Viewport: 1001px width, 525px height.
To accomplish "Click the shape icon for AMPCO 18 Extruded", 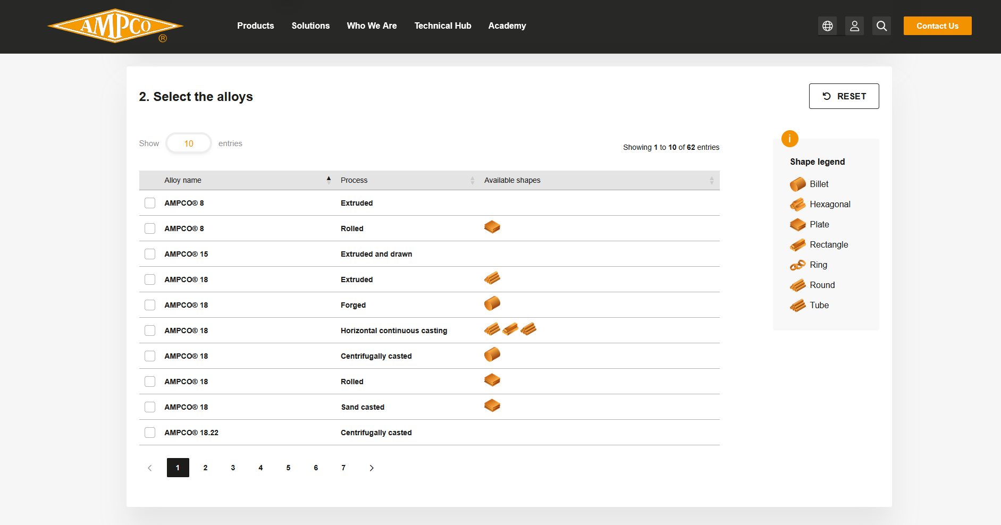I will coord(492,278).
